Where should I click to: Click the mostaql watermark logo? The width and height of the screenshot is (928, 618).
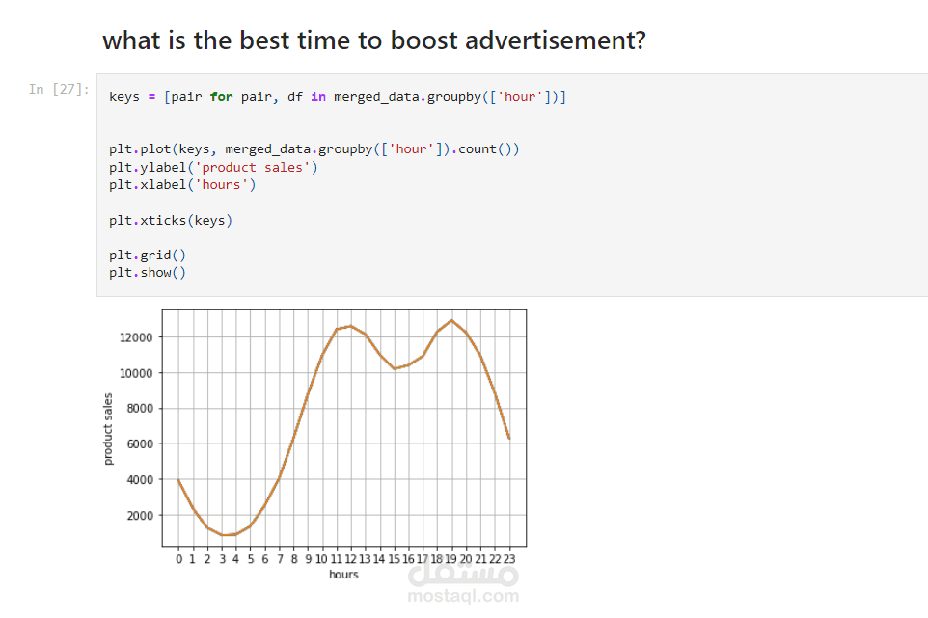coord(463,575)
